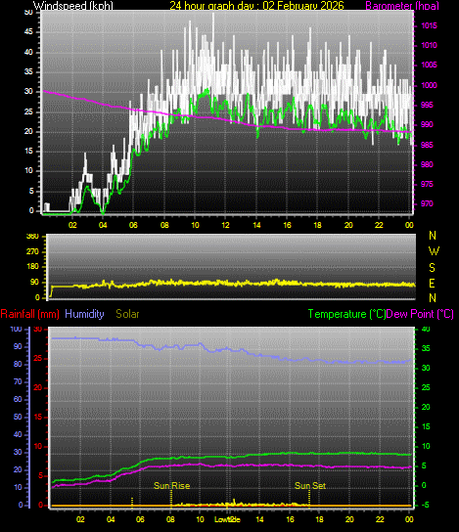Click the W compass label
459x532 pixels.
pyautogui.click(x=434, y=251)
